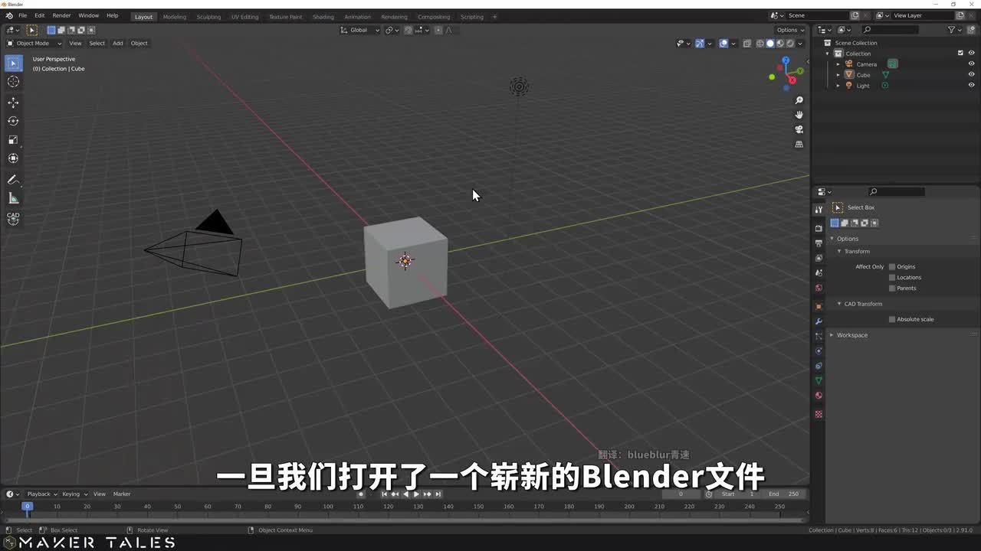Switch to the Sculpting workspace tab
This screenshot has width=981, height=551.
[x=208, y=17]
